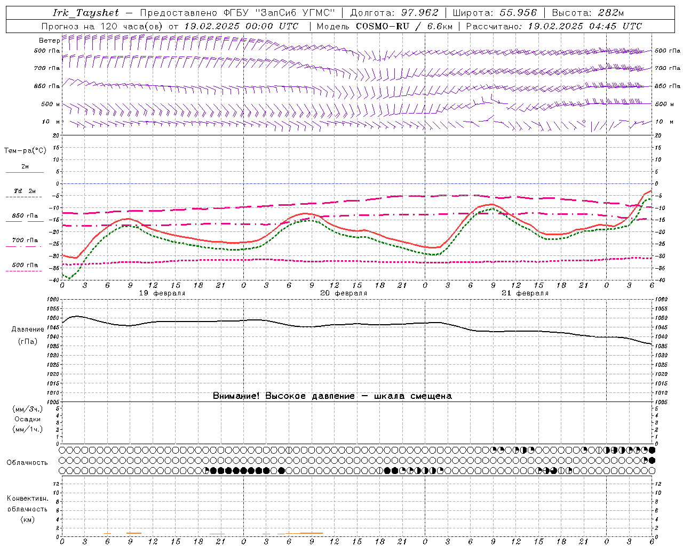
Task: Click orange convective cloud bar on 20 февраля morning
Action: point(304,533)
